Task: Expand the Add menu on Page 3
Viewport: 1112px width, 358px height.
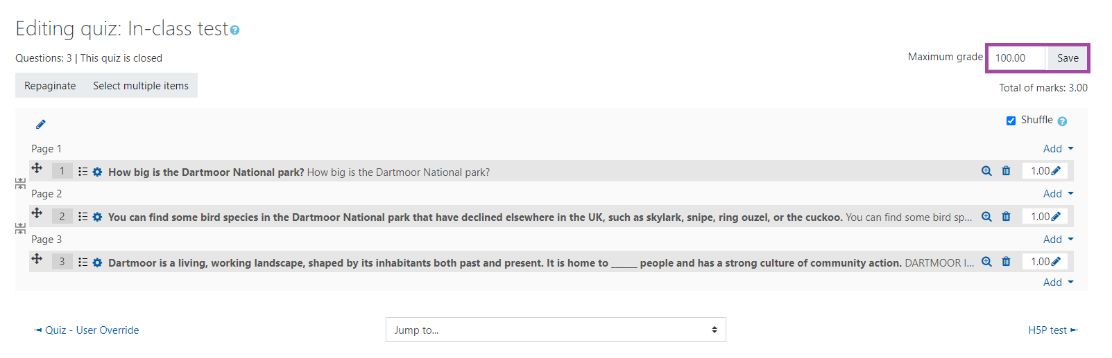Action: pos(1058,240)
